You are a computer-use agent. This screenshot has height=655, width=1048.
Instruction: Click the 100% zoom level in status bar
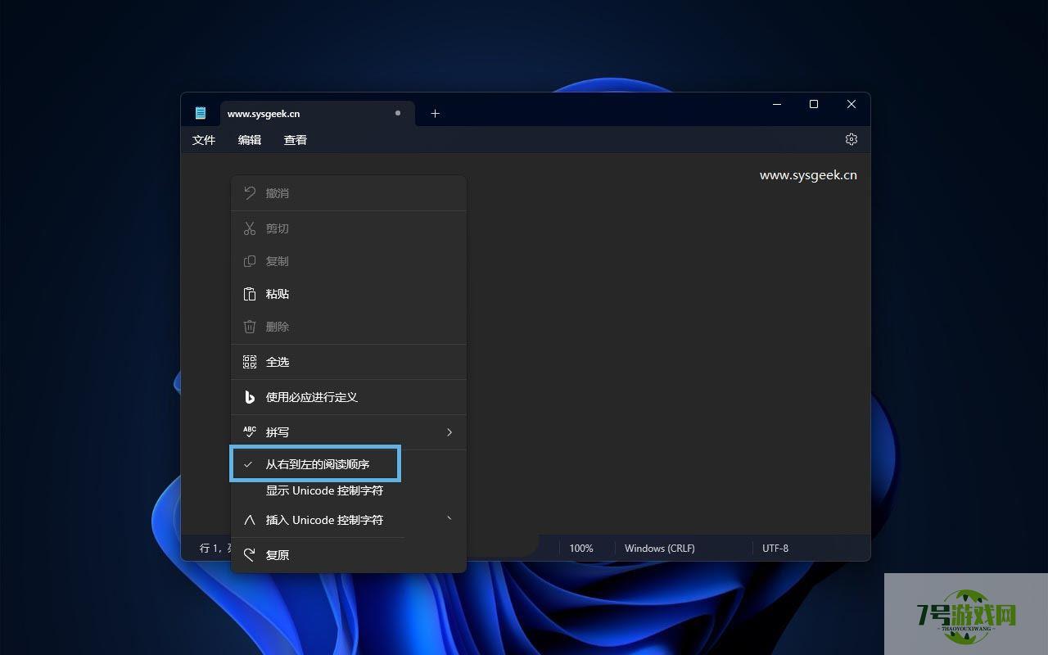(x=581, y=549)
